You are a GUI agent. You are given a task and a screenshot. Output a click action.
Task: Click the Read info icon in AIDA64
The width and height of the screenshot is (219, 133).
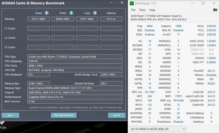47,13
